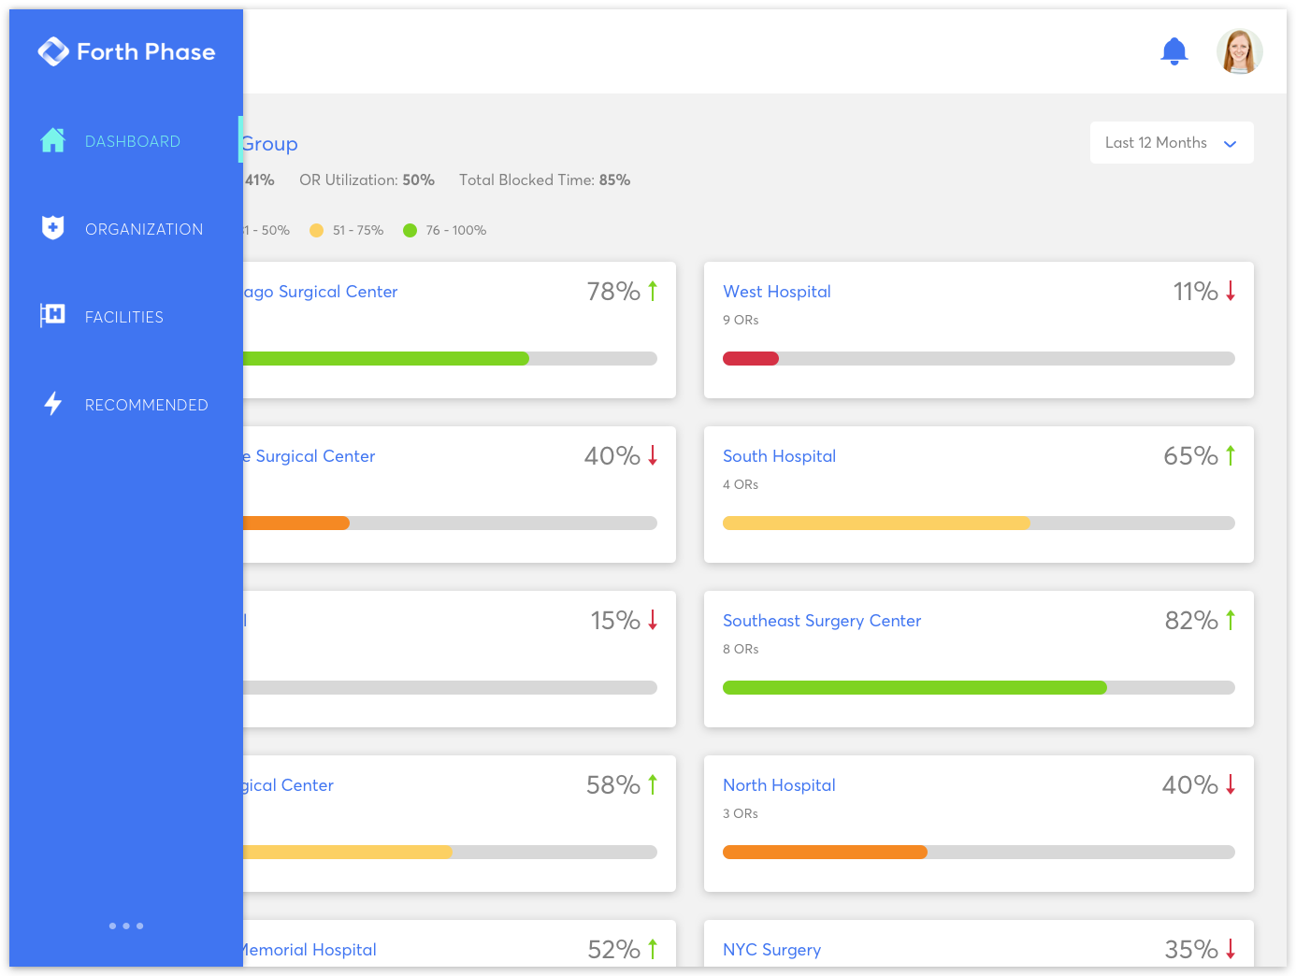
Task: Select the Recommended menu item
Action: [x=126, y=405]
